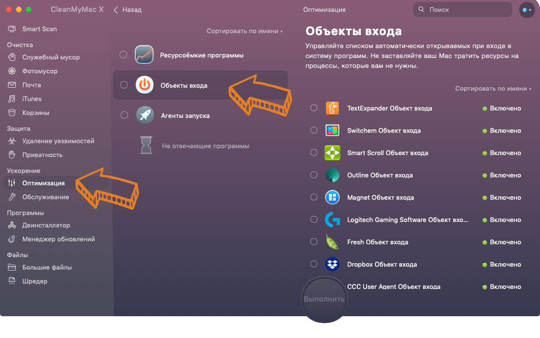Open Большие файлы sidebar label
Image resolution: width=540 pixels, height=338 pixels.
coord(47,267)
